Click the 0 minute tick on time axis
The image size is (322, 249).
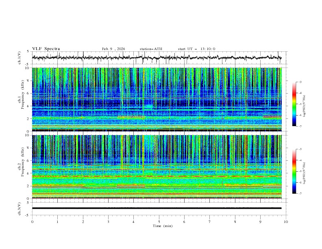click(32, 222)
